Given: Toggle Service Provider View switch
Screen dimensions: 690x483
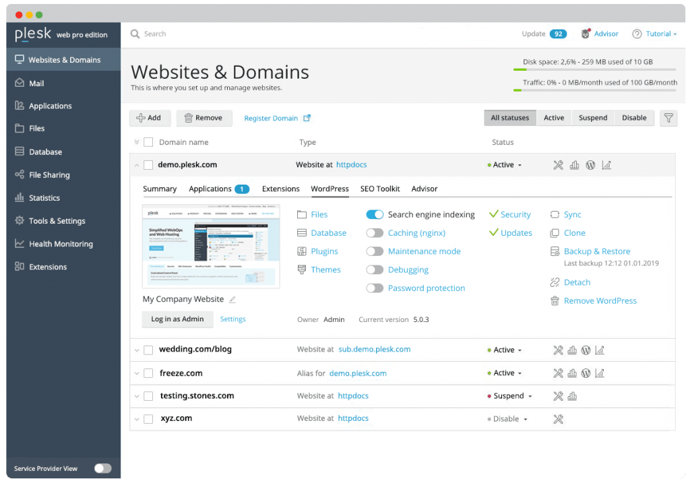Looking at the screenshot, I should [x=103, y=468].
